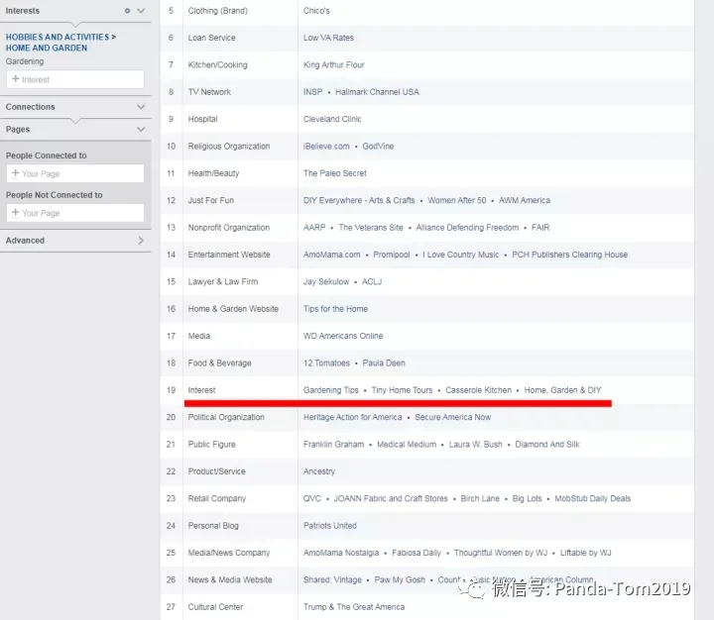
Task: Open the King Arthur Flour page link
Action: point(334,64)
